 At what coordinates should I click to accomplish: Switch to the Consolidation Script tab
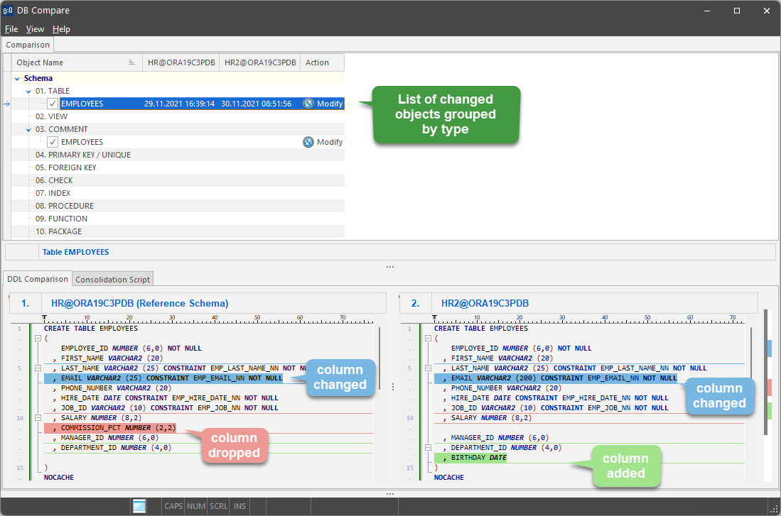[111, 278]
